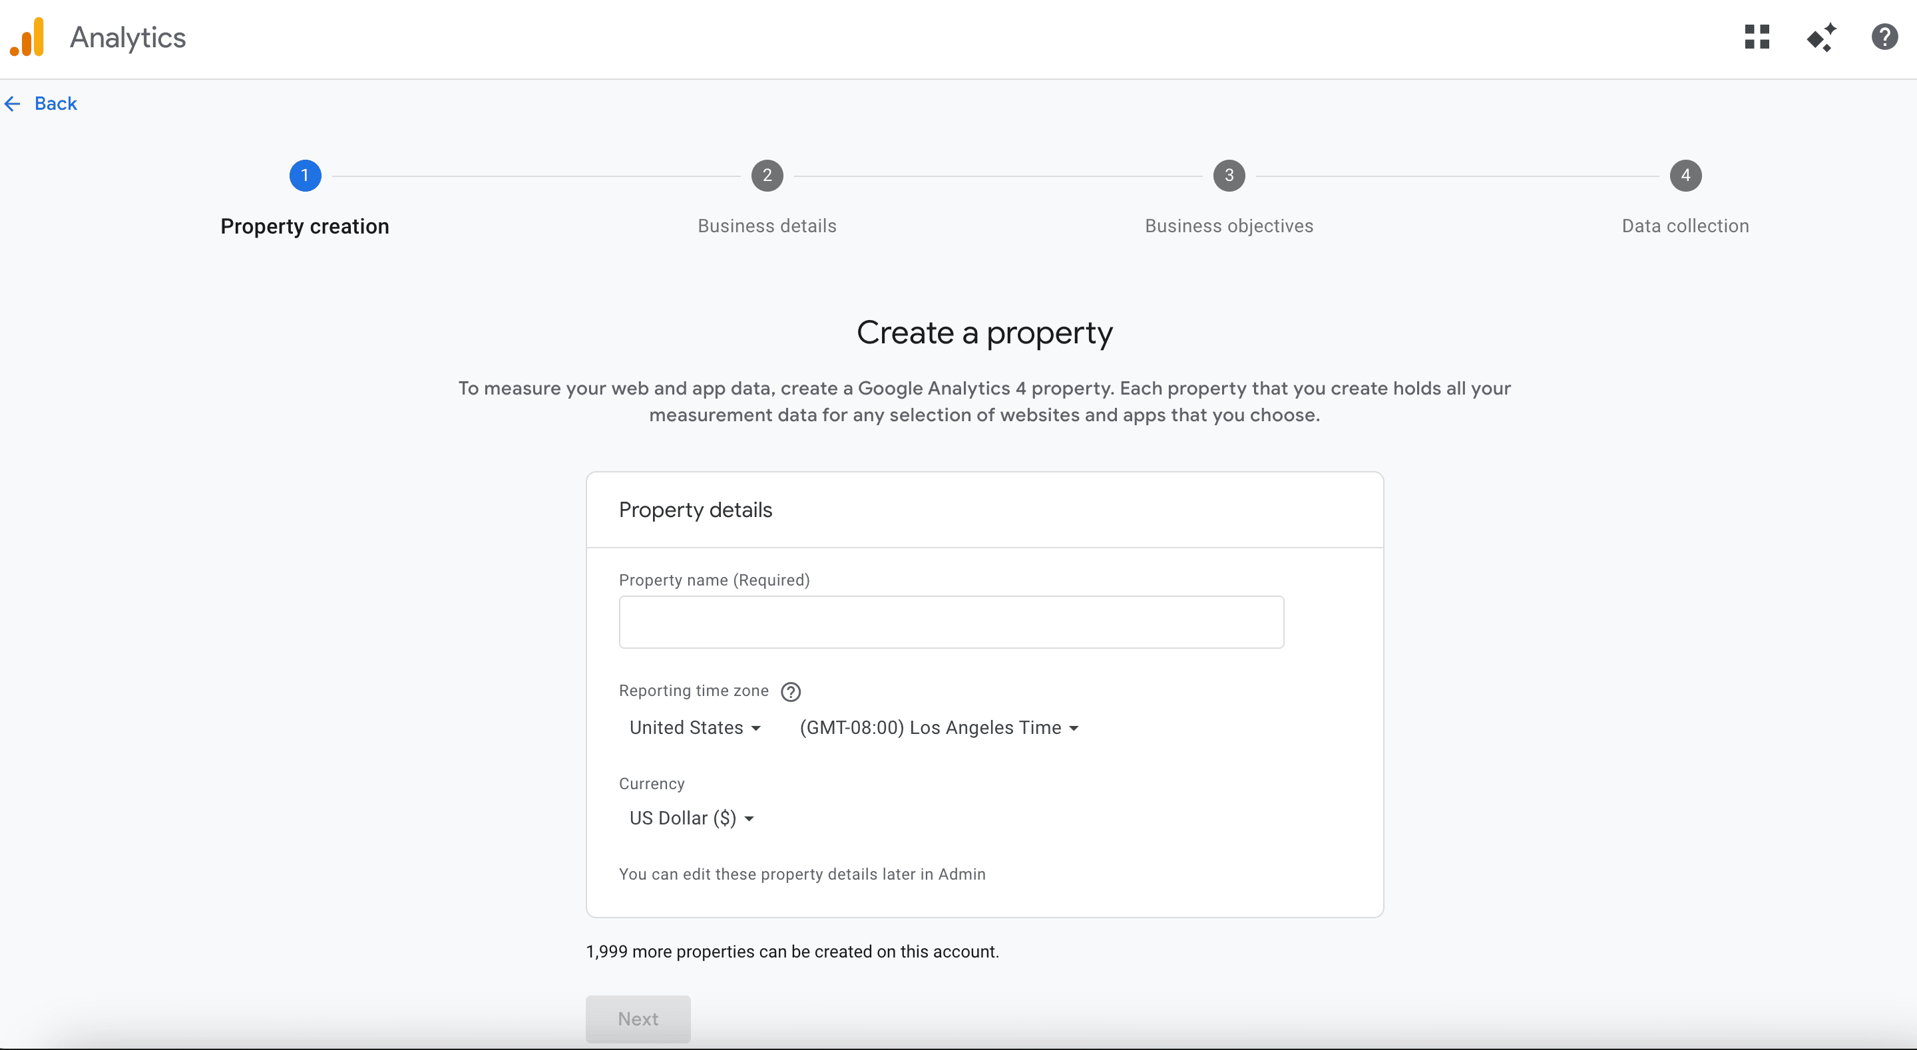Screen dimensions: 1917x1050
Task: Click the step 4 circle icon
Action: click(1685, 176)
